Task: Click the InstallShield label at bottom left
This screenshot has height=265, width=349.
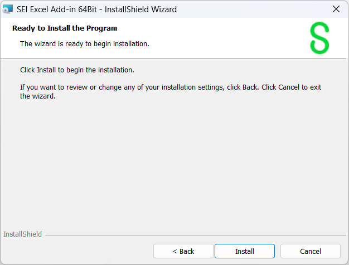Action: click(22, 234)
